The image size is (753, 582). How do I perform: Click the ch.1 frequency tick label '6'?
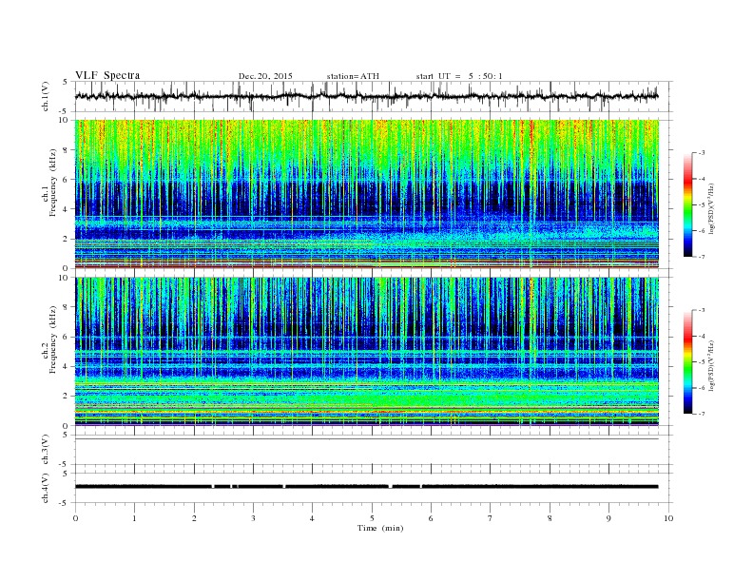point(67,180)
